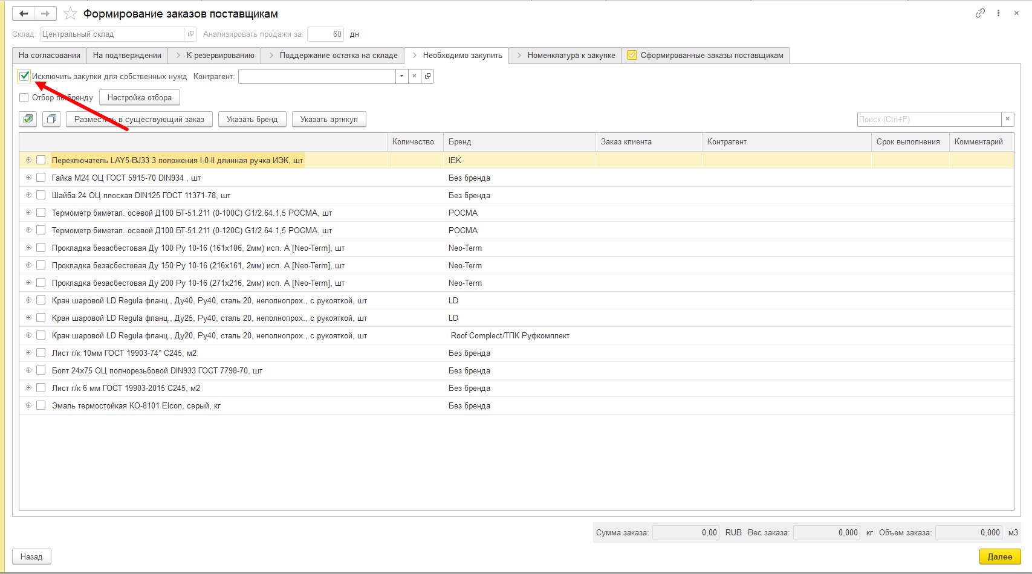Open Номенклатура к закупке tab
1032x574 pixels.
click(x=565, y=55)
